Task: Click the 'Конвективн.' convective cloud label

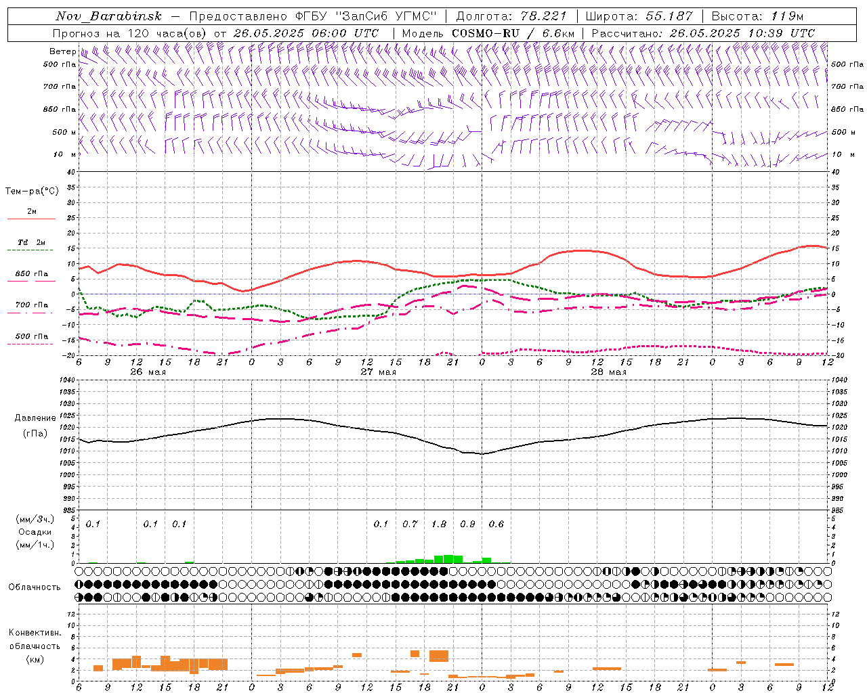Action: (35, 633)
